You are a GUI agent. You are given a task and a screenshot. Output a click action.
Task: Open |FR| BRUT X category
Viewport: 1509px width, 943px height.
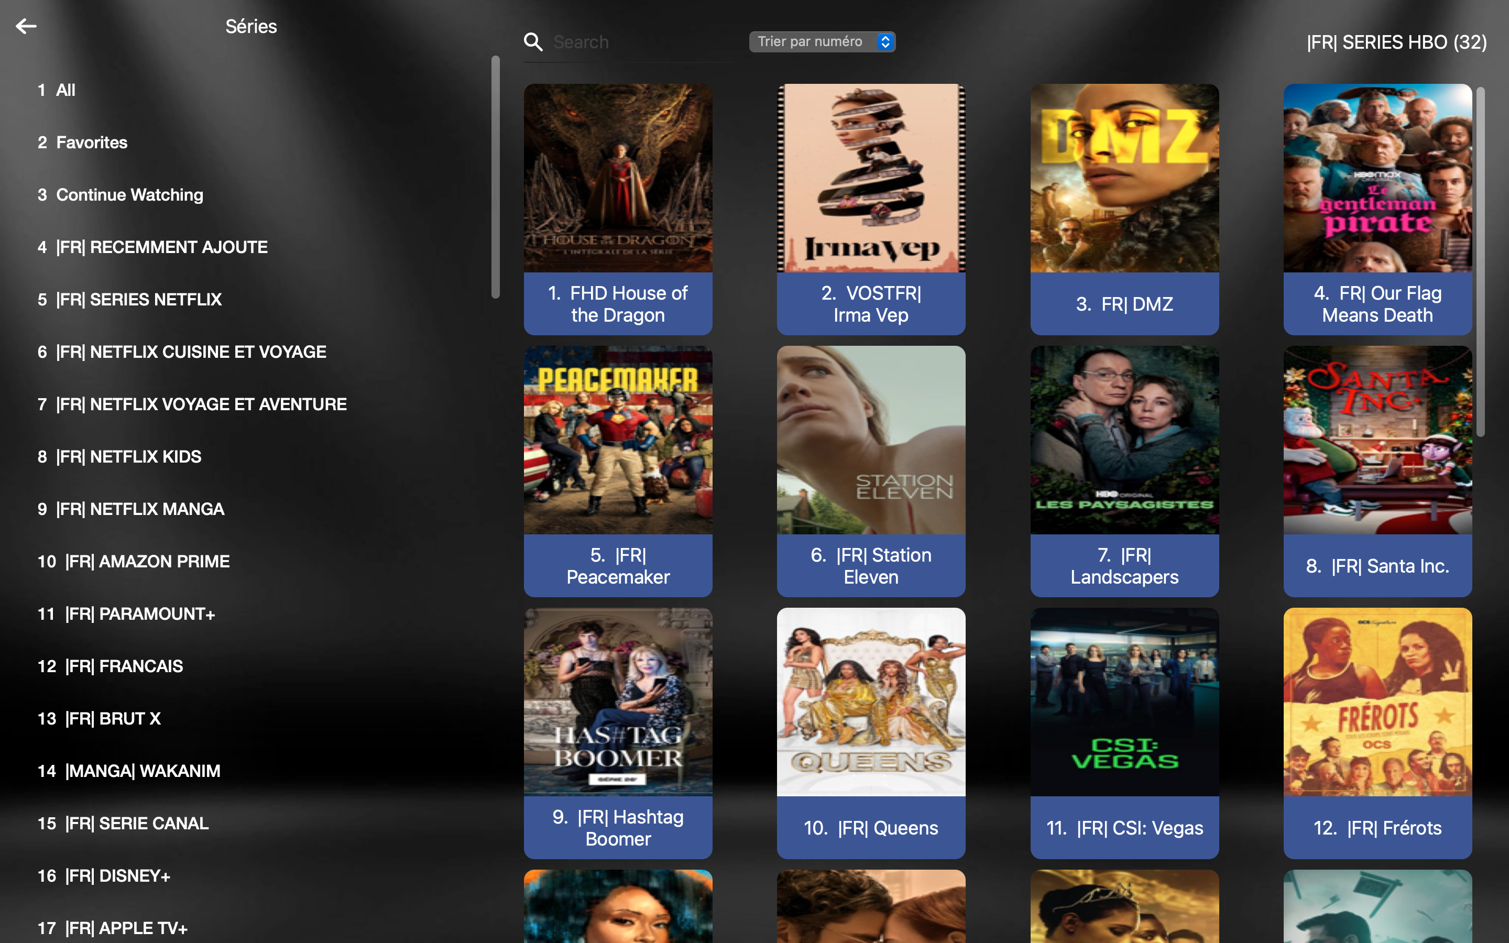99,718
